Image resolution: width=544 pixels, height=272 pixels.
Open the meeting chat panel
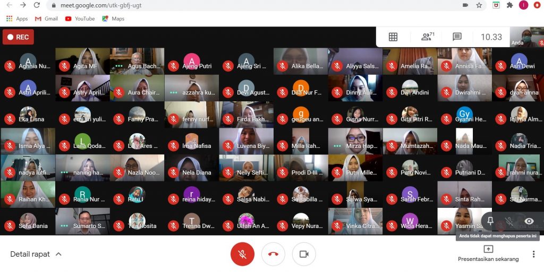pyautogui.click(x=457, y=37)
